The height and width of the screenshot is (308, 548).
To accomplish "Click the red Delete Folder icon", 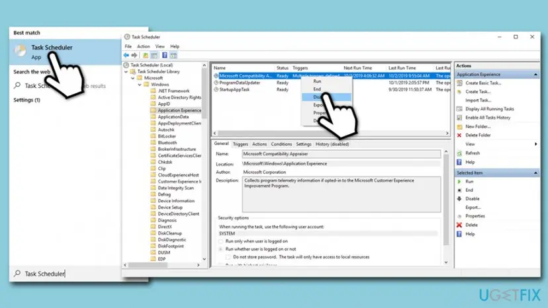I will pyautogui.click(x=459, y=135).
